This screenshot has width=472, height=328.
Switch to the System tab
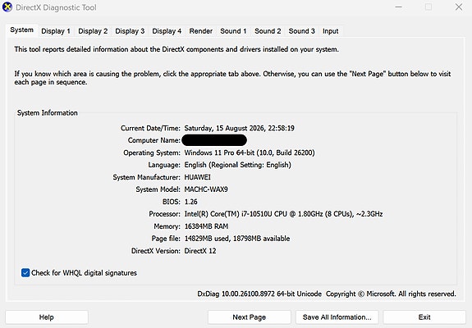(x=21, y=30)
